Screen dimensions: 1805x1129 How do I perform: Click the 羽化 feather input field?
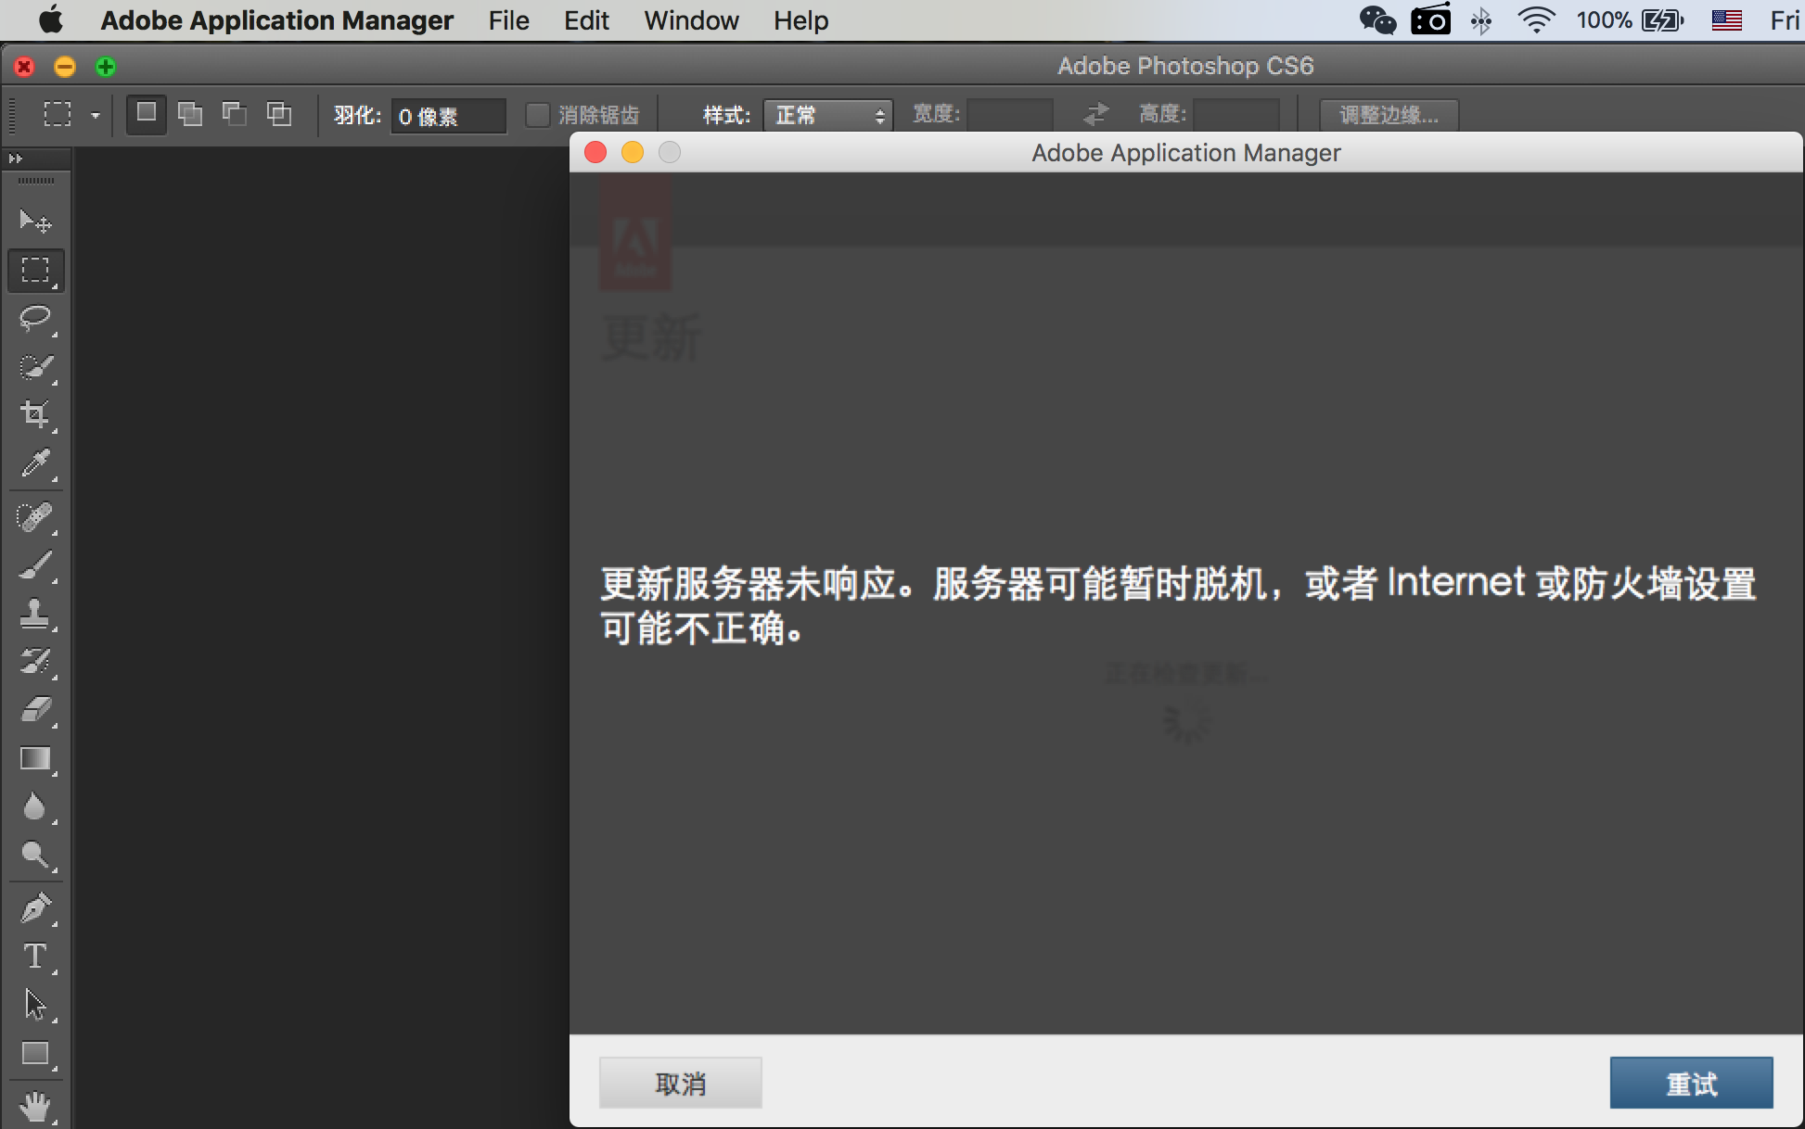(449, 116)
